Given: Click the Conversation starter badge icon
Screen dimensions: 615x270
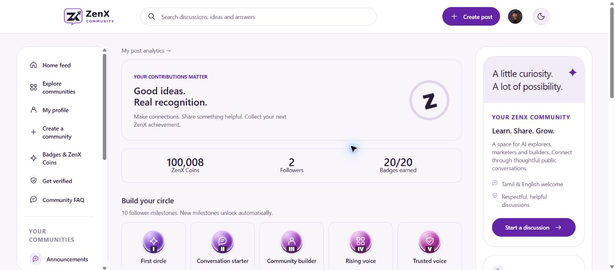Looking at the screenshot, I should (x=222, y=242).
